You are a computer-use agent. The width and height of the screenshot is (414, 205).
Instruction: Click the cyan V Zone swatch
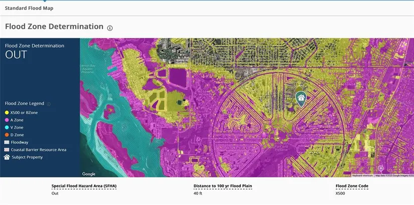click(x=7, y=127)
